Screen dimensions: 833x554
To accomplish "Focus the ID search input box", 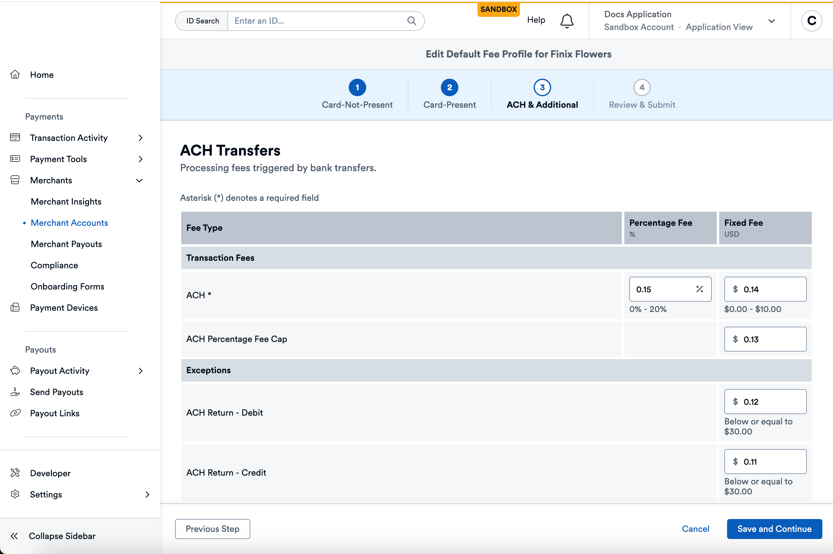I will point(318,21).
